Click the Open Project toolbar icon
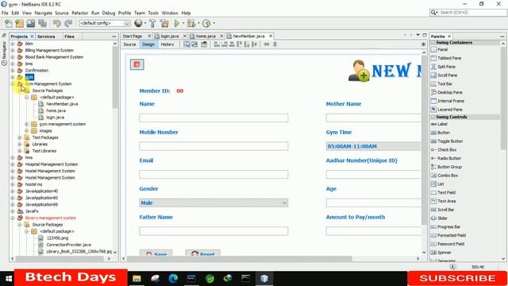Screen dimensions: 508x286 pos(31,23)
